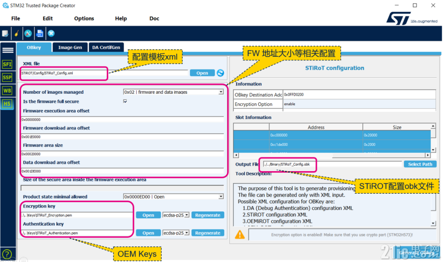The image size is (444, 262).
Task: Click Firmware download area offset field
Action: click(x=123, y=137)
